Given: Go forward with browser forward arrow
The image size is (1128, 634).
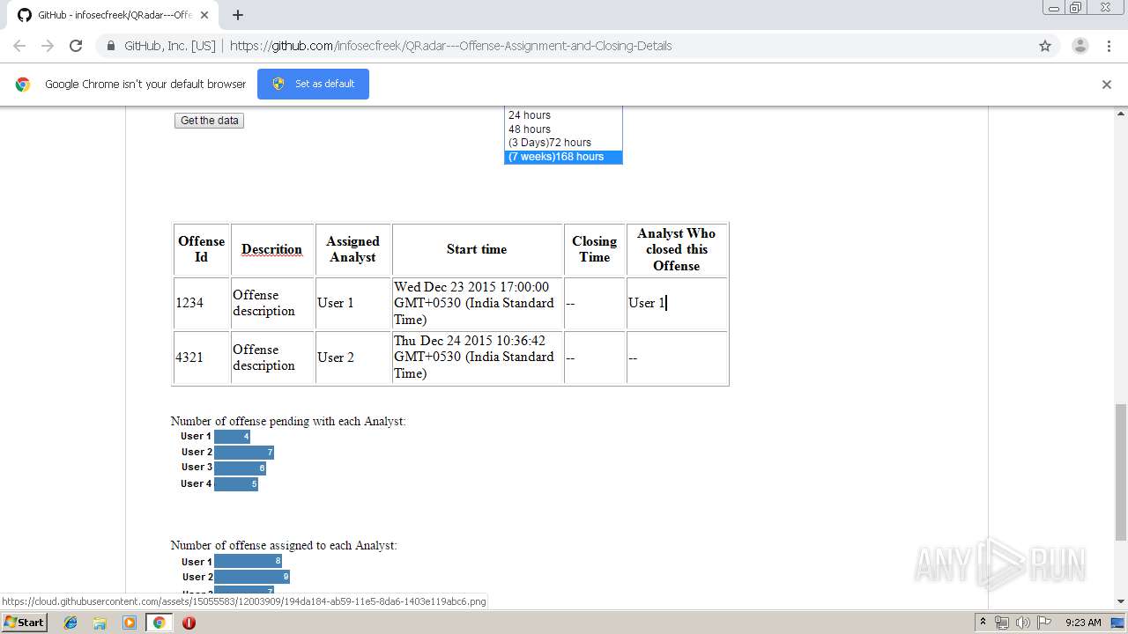Looking at the screenshot, I should [48, 46].
